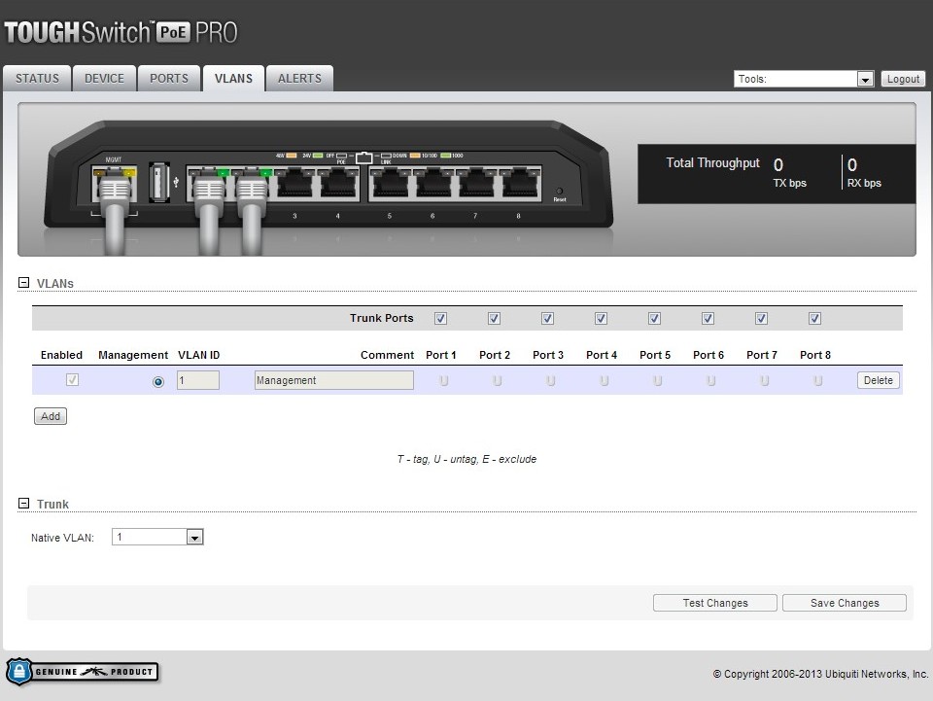Click the MGMT port in device image
This screenshot has height=701, width=933.
click(114, 184)
